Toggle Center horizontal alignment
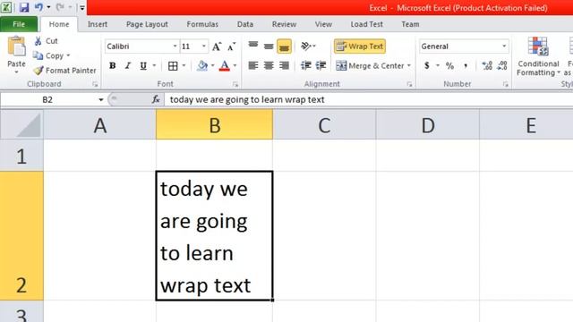The height and width of the screenshot is (322, 573). 269,65
